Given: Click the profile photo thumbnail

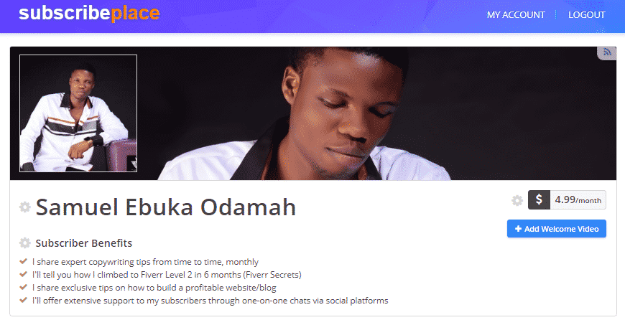Looking at the screenshot, I should tap(78, 113).
